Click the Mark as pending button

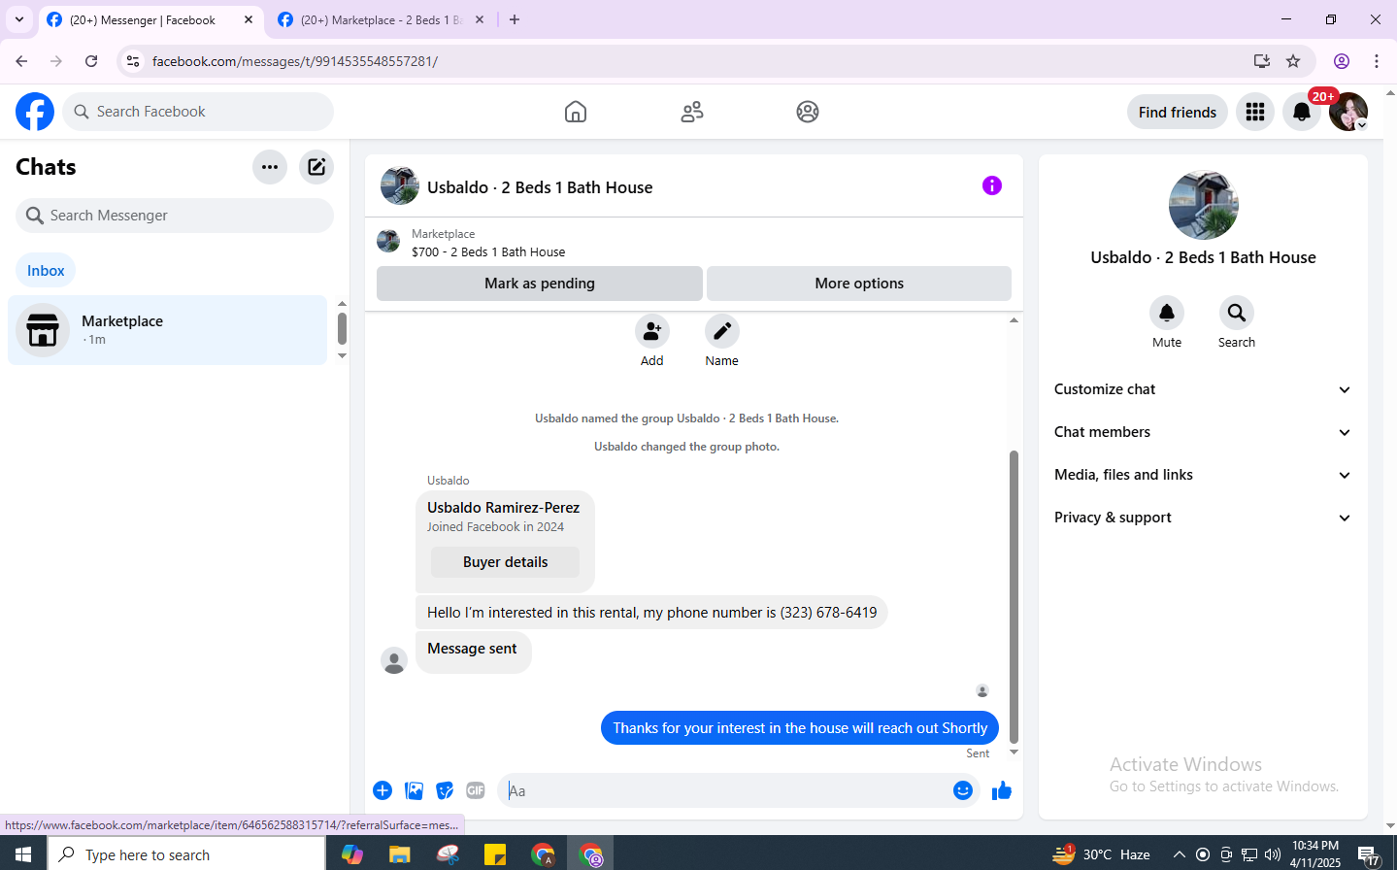(540, 284)
